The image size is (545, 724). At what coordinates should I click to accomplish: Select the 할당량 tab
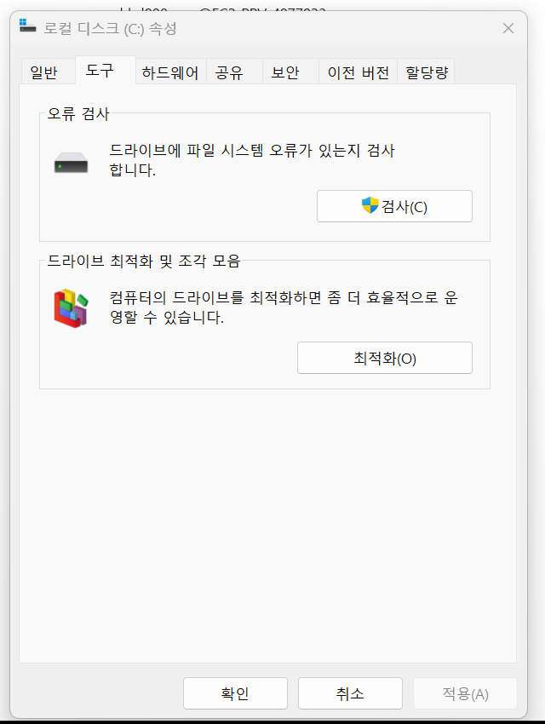point(427,72)
